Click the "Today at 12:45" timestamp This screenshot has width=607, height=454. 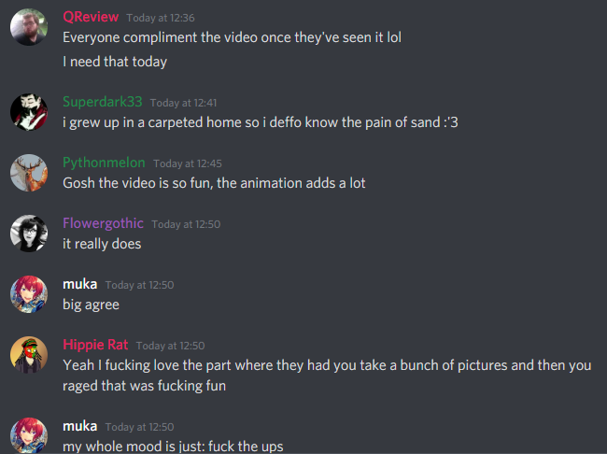tap(188, 163)
